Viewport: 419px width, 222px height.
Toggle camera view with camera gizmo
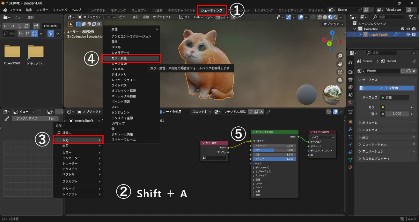(x=340, y=72)
